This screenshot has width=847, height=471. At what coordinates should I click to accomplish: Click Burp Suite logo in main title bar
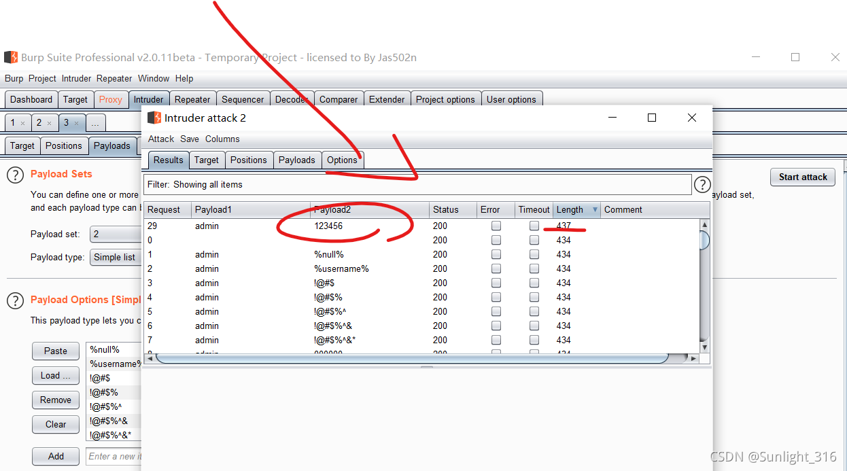coord(10,58)
